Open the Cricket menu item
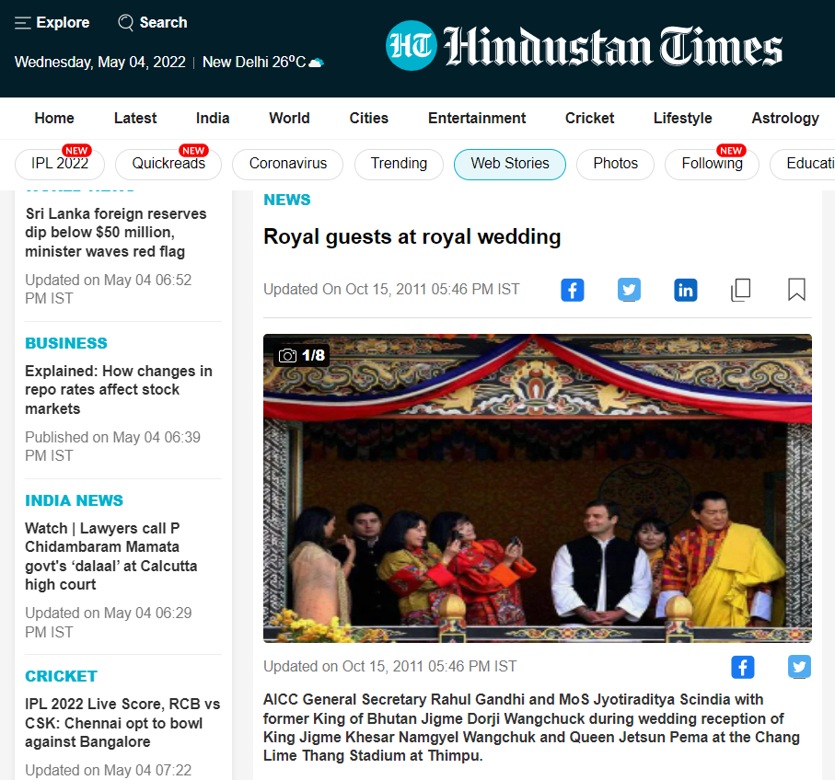The image size is (835, 780). (589, 118)
